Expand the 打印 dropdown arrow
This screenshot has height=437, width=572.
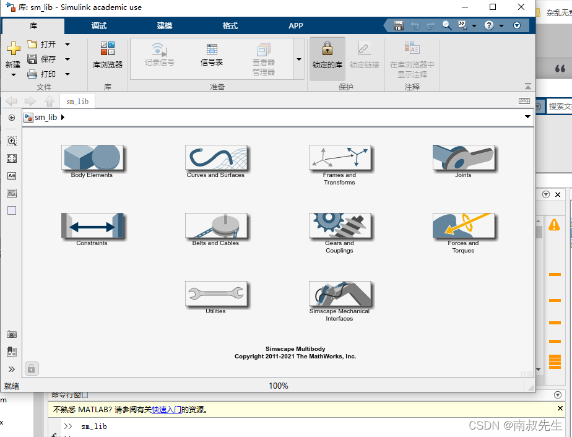[x=67, y=74]
